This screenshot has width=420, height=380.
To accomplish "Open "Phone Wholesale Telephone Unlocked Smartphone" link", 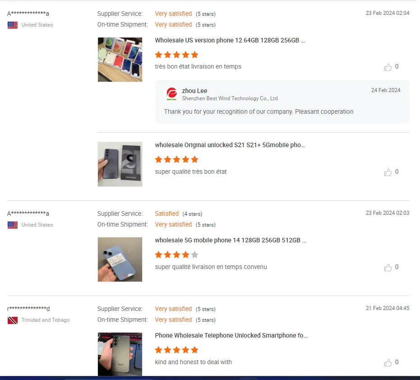I will (x=231, y=335).
